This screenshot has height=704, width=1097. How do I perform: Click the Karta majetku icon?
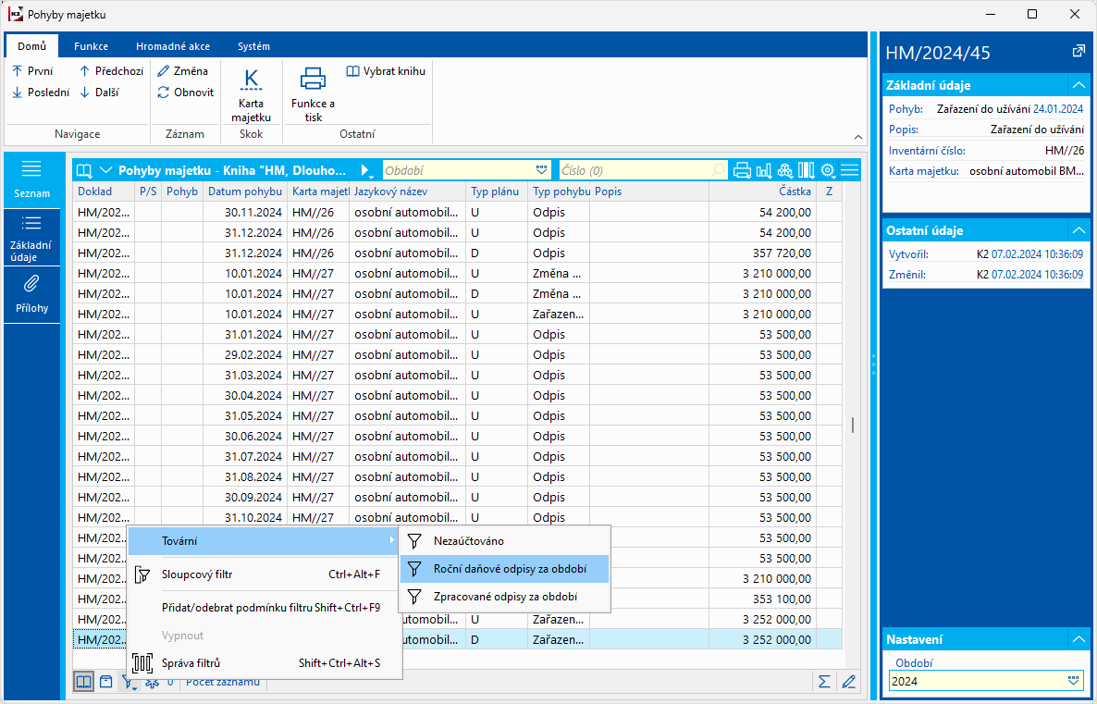coord(251,95)
